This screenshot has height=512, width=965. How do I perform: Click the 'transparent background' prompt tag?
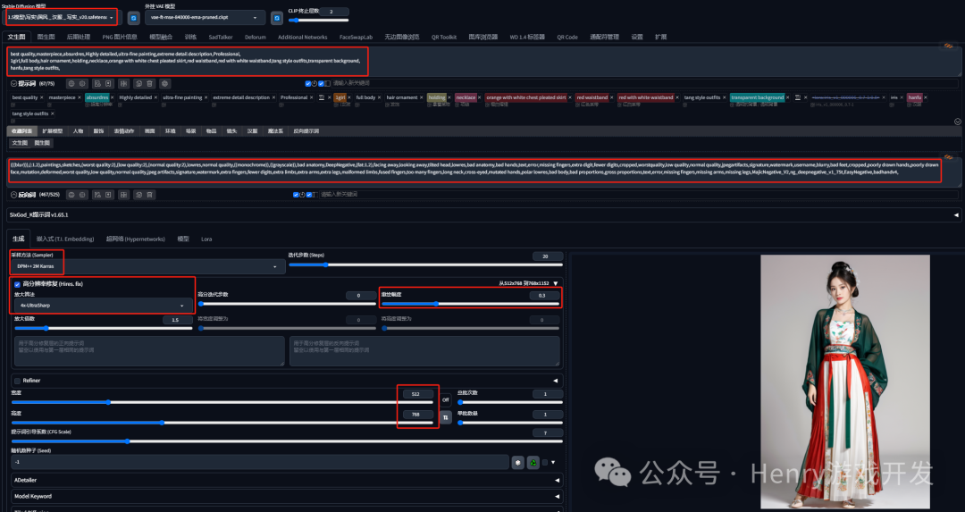pos(758,97)
